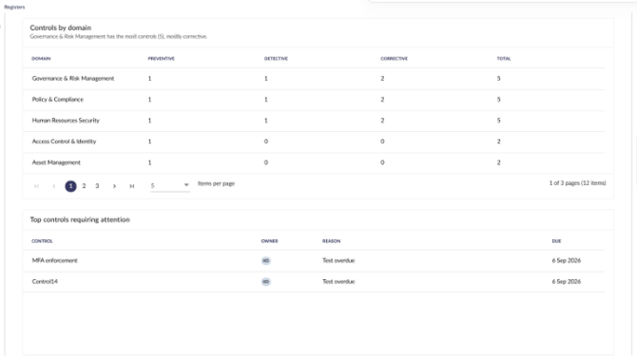The image size is (637, 359).
Task: Open MFA enforcement control
Action: pyautogui.click(x=54, y=260)
